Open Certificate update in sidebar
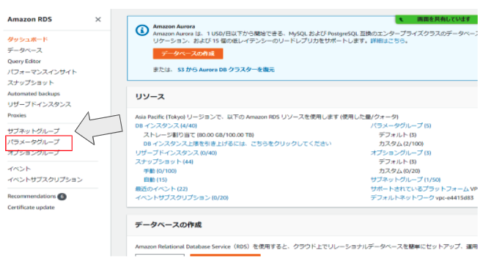502x267 pixels. [31, 208]
